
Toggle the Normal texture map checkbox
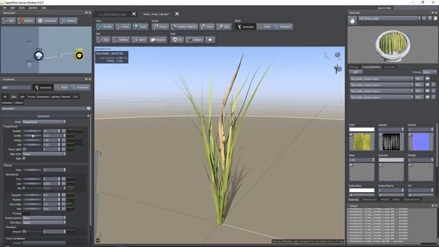coord(410,134)
